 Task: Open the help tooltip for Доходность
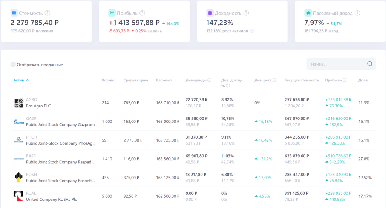point(246,13)
